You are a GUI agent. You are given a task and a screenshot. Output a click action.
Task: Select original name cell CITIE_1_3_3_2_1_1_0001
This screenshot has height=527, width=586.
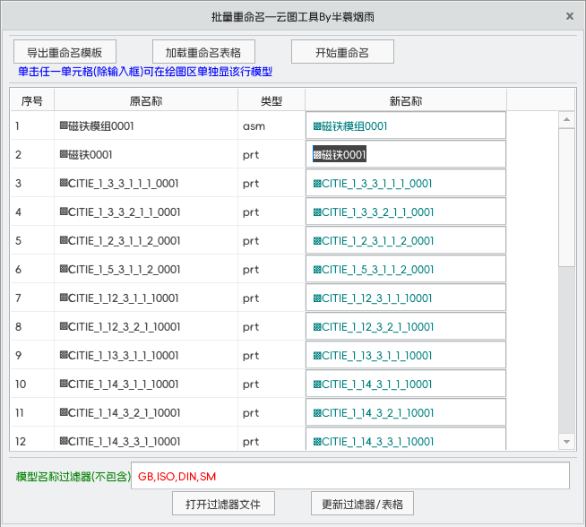pos(146,212)
